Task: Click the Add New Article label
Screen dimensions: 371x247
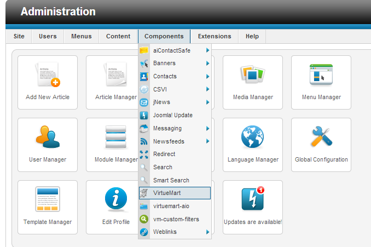Action: pos(48,97)
